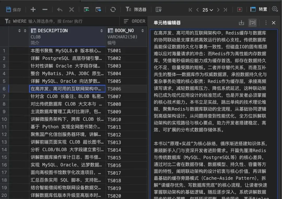282x199 pixels.
Task: Click the red stop icon
Action: pyautogui.click(x=239, y=9)
